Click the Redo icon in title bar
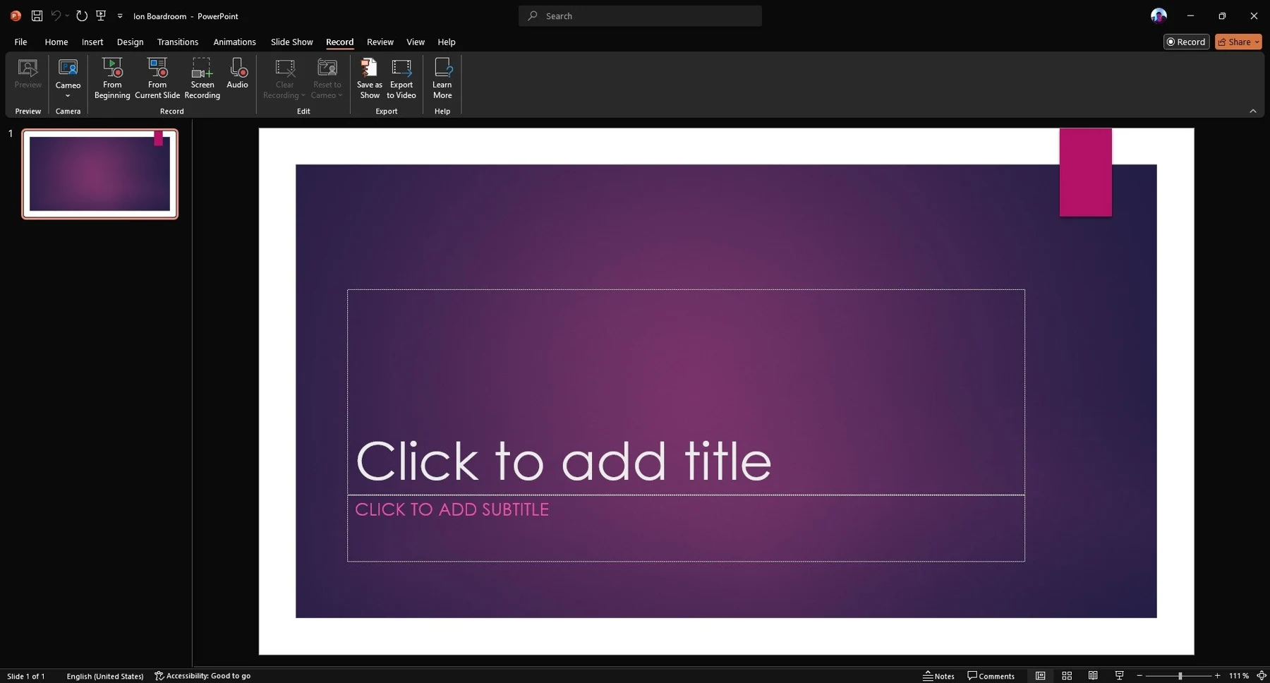Image resolution: width=1270 pixels, height=683 pixels. pyautogui.click(x=82, y=16)
